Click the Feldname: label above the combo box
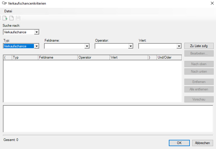 [52, 40]
